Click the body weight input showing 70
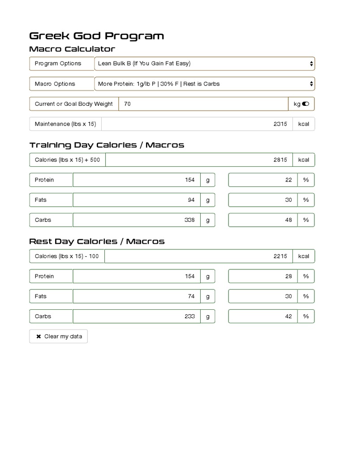Viewport: 344px width, 459px height. point(203,104)
